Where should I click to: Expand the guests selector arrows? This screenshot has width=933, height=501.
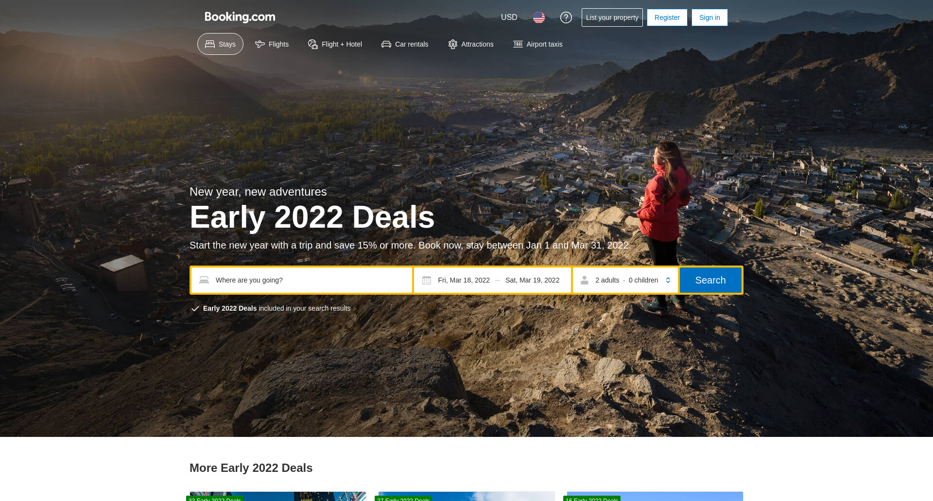[668, 280]
